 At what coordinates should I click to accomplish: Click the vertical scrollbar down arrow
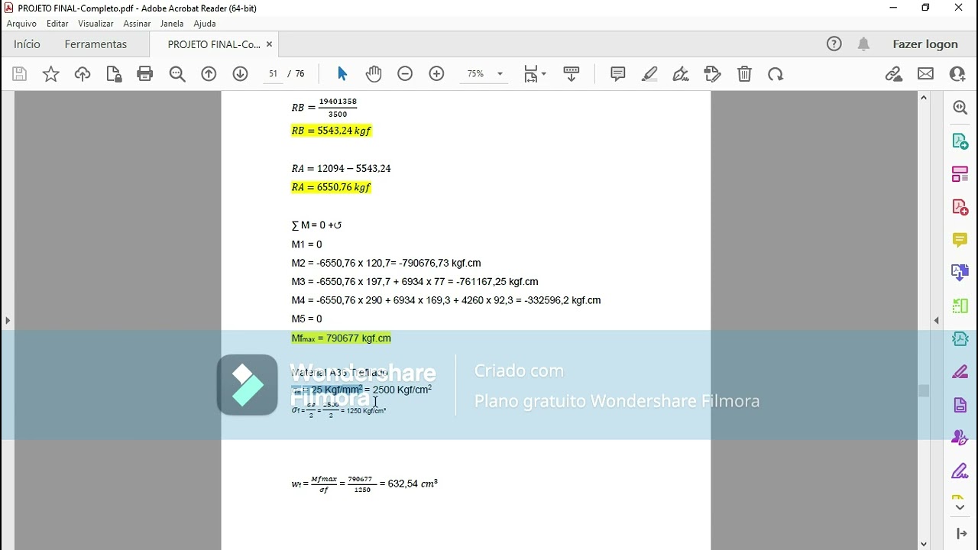point(923,544)
